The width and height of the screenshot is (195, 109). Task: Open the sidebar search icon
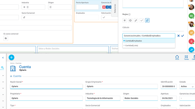point(2,68)
